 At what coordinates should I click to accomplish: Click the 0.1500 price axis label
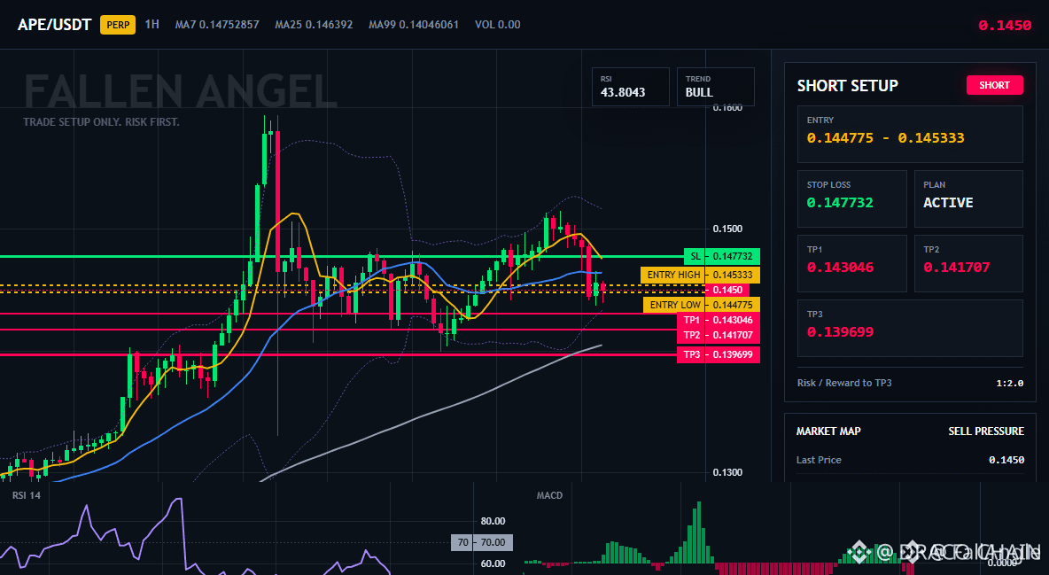pyautogui.click(x=727, y=229)
